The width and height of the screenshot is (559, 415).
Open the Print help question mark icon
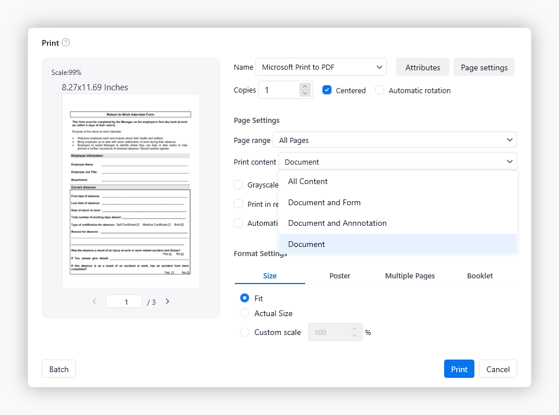[x=66, y=42]
